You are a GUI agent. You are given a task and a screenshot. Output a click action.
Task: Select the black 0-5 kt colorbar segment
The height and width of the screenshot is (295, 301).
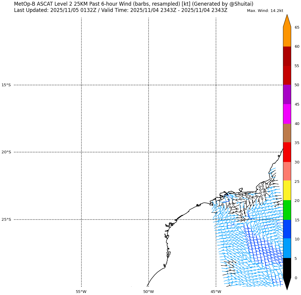(x=287, y=268)
